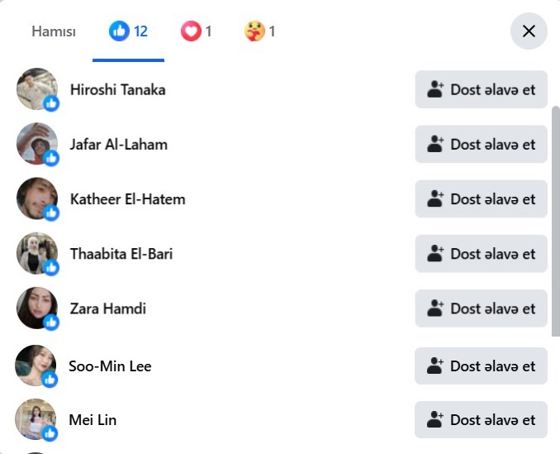Send friend request to Thaabita El-Bari
Viewport: 560px width, 454px height.
[481, 253]
